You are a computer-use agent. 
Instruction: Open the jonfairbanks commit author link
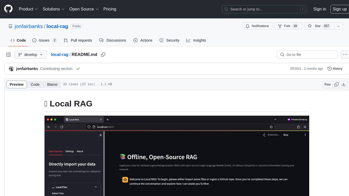point(27,69)
